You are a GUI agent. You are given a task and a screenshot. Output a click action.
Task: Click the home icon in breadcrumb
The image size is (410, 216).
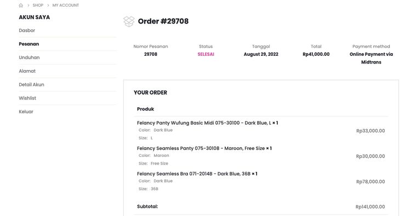21,5
